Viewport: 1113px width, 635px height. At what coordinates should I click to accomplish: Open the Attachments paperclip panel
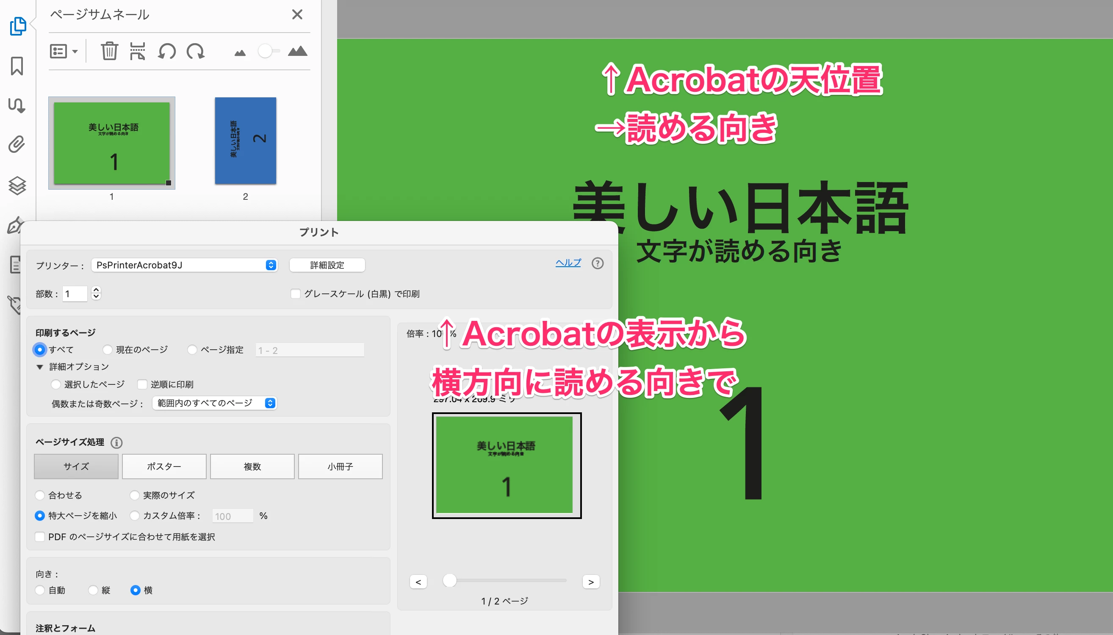click(x=17, y=144)
